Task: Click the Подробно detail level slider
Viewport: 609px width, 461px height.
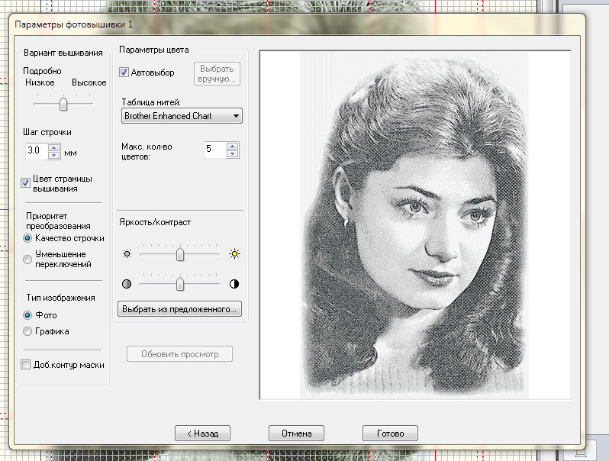Action: tap(63, 103)
